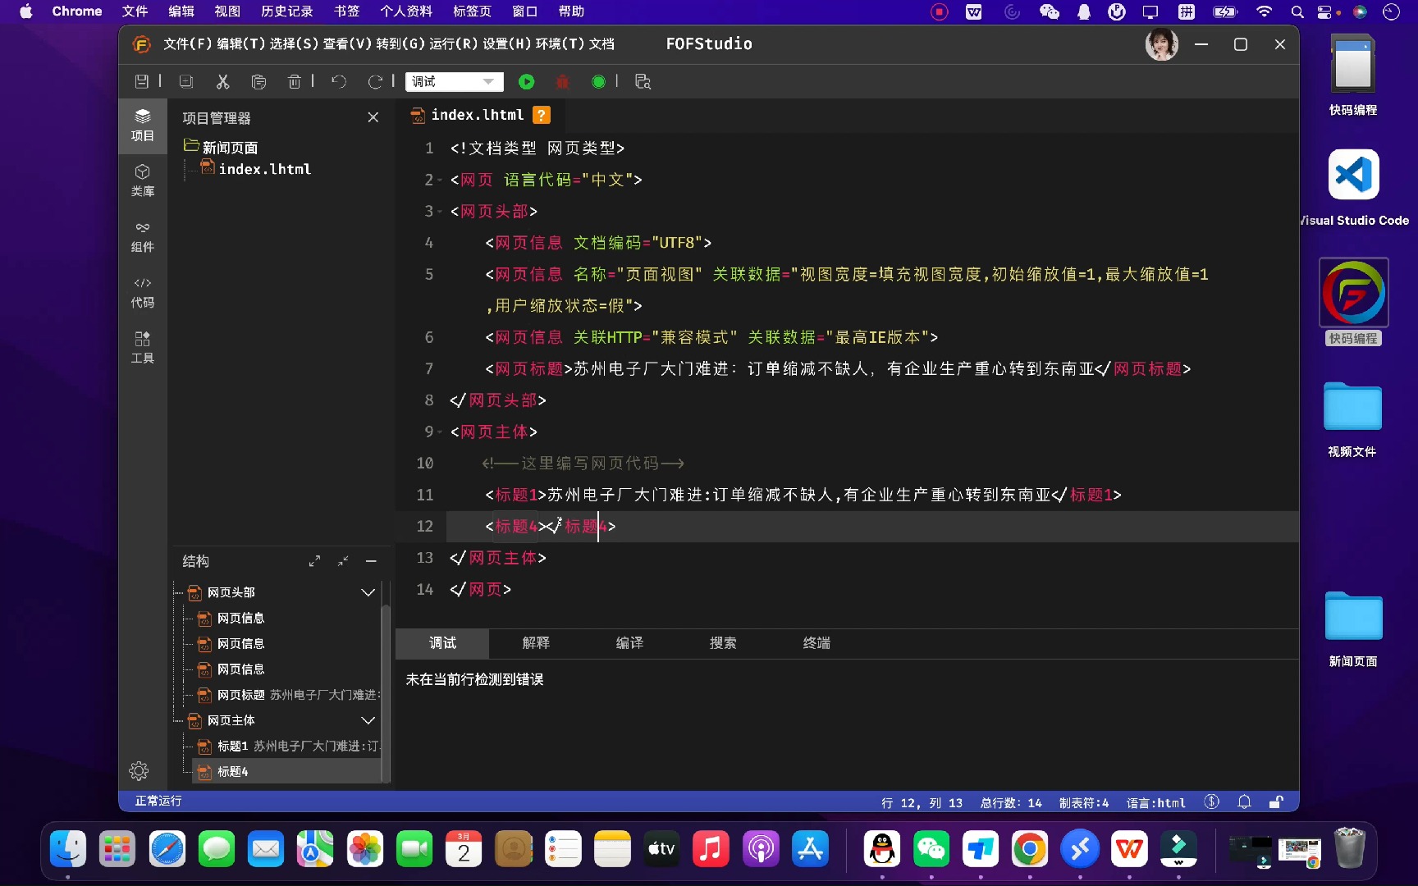Open the 工具 panel in left sidebar
1418x886 pixels.
(x=142, y=346)
